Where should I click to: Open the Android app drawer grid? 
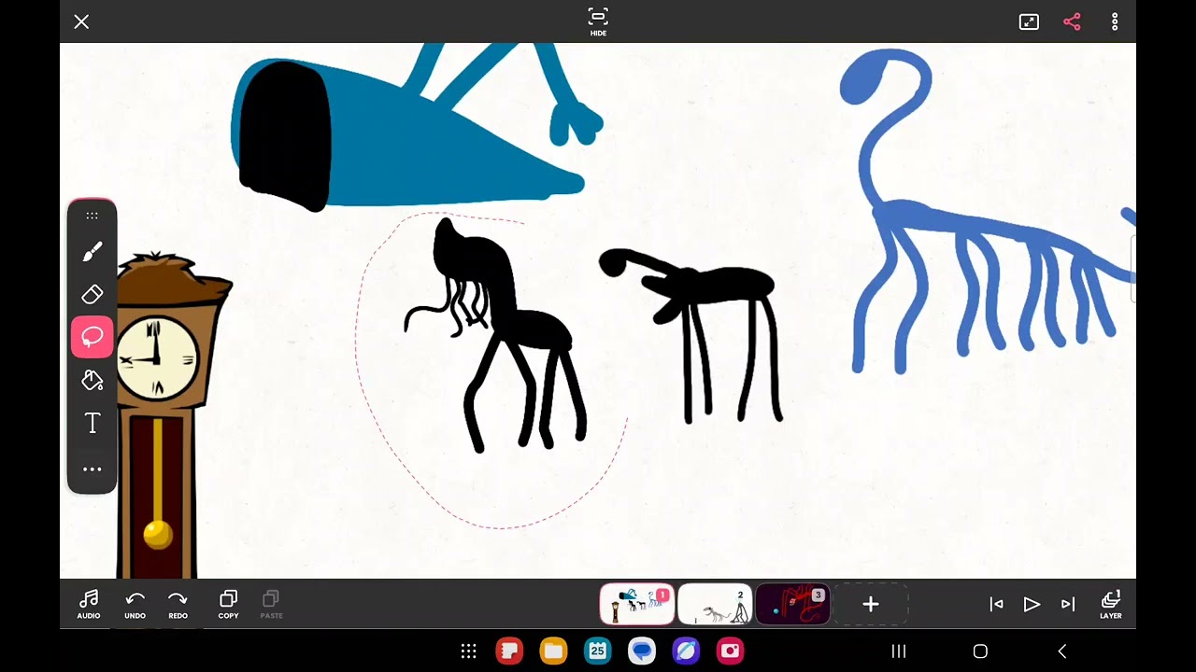click(x=469, y=651)
